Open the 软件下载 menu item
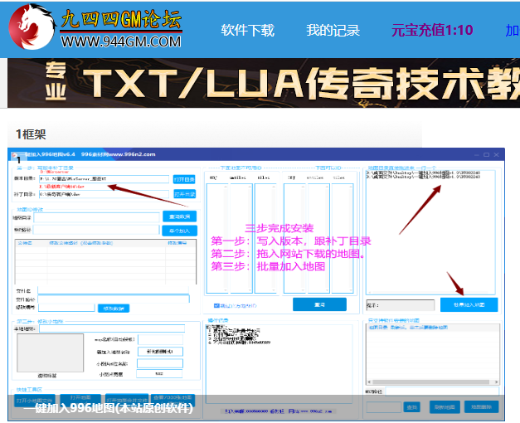 point(247,31)
